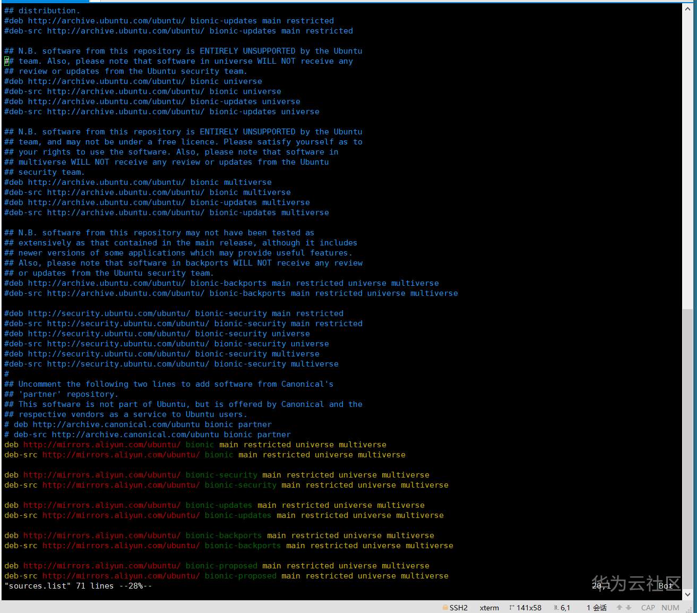Click line "## This software is not part of Ubuntu"

(x=184, y=404)
